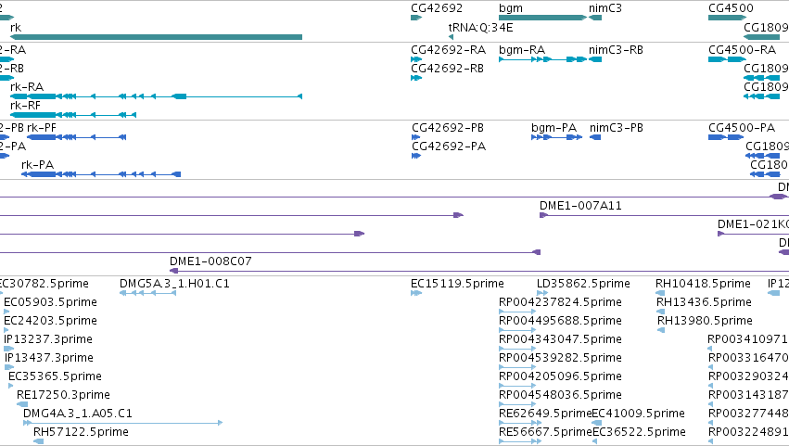Viewport: 789px width, 446px height.
Task: Select the IP13437.3prime EST
Action: click(9, 367)
